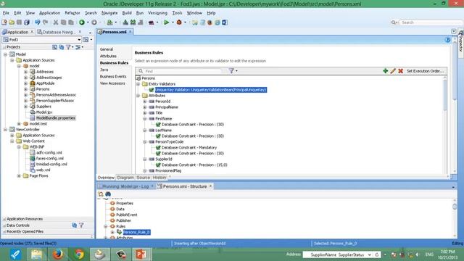Click the blue Help question mark icon
Image resolution: width=464 pixels, height=261 pixels.
tap(447, 40)
